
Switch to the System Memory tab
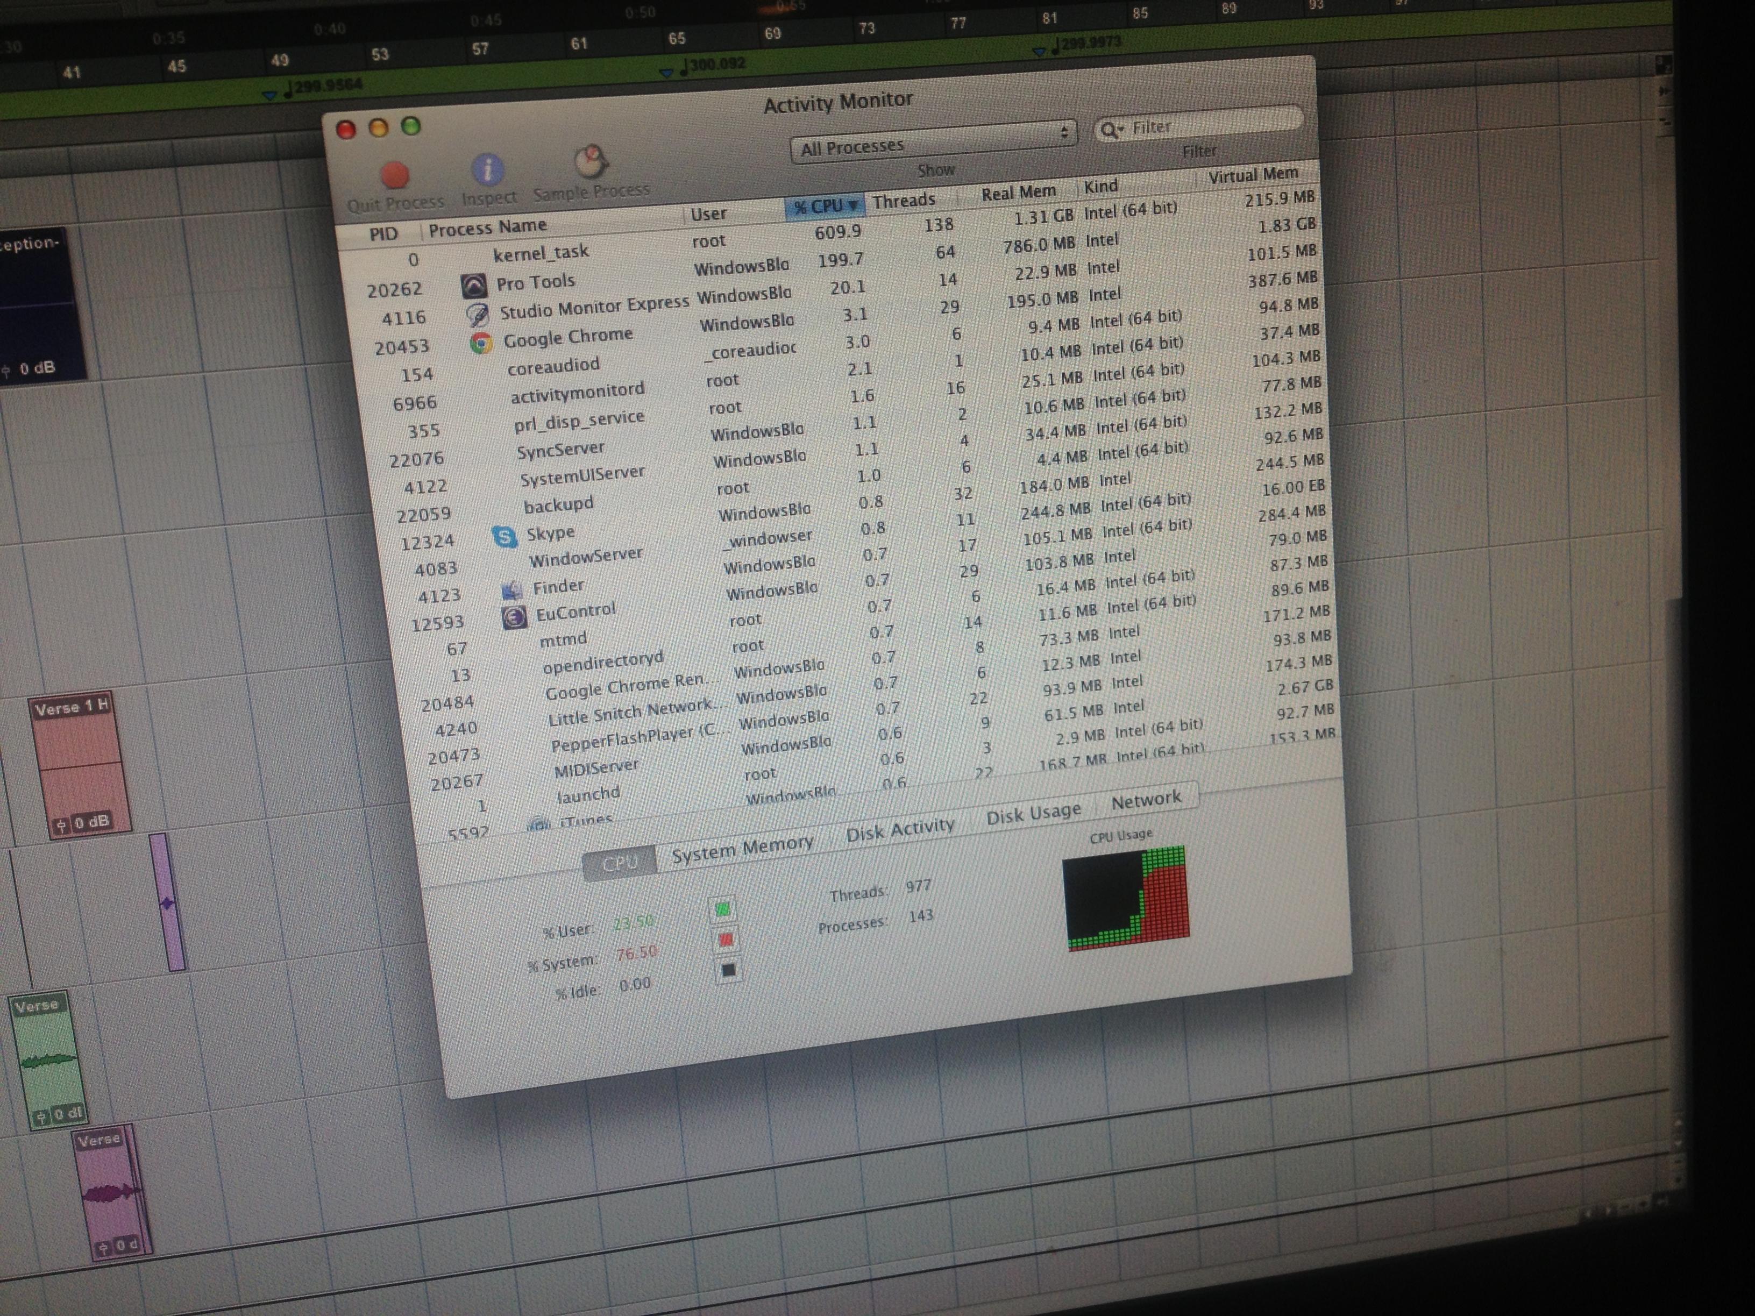pyautogui.click(x=743, y=848)
